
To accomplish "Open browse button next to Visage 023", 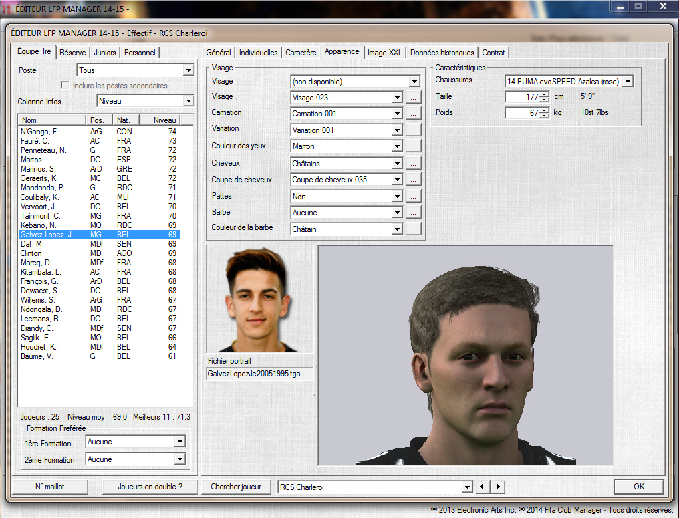I will point(414,98).
